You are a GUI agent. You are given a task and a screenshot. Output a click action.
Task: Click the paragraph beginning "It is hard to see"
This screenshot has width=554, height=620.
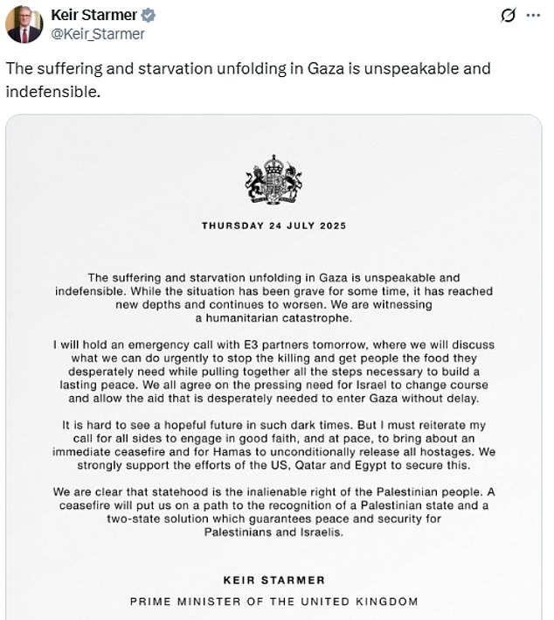tap(274, 445)
